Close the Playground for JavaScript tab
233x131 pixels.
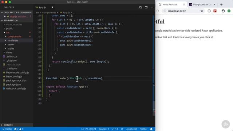pyautogui.click(x=214, y=5)
